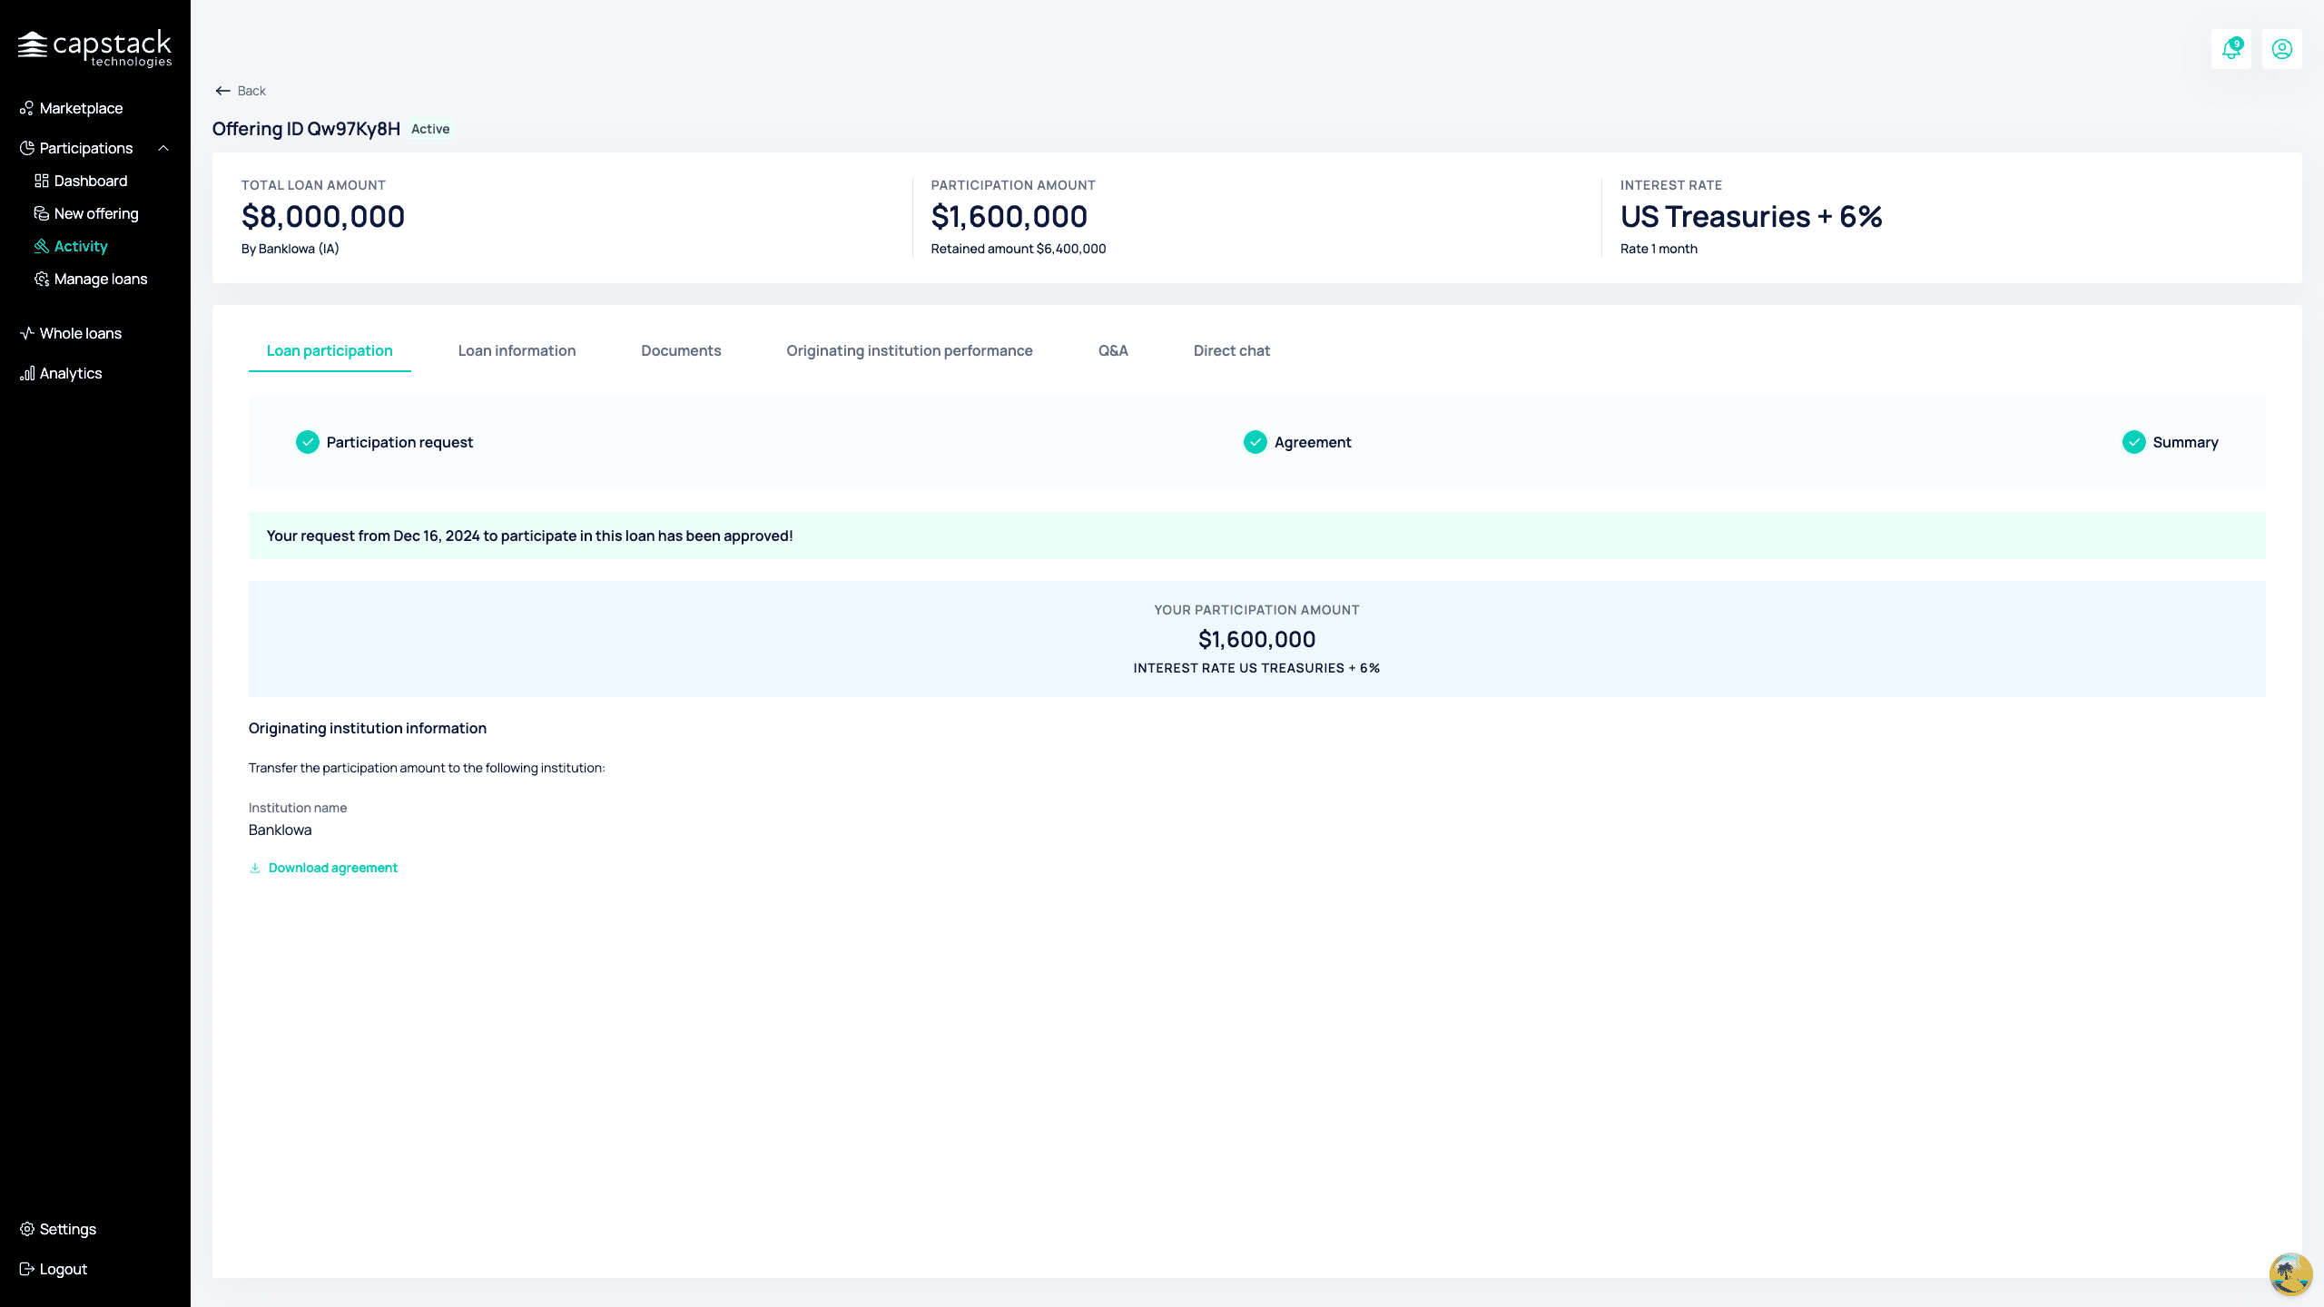Click the Participation request checkmark icon
This screenshot has height=1307, width=2324.
click(308, 442)
